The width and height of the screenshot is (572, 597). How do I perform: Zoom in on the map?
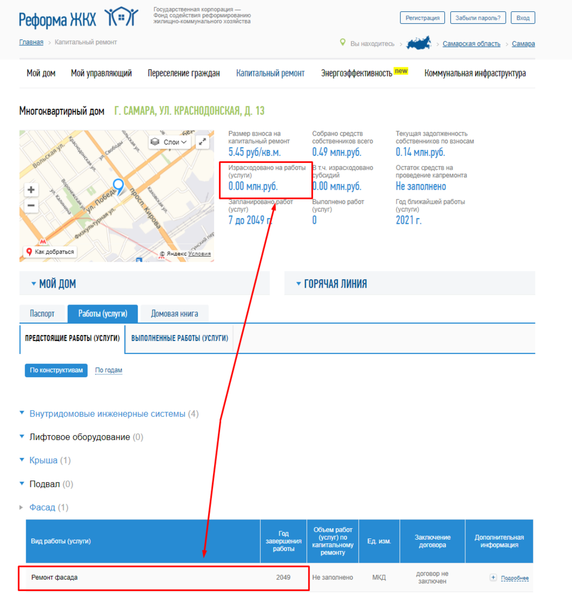[x=31, y=190]
